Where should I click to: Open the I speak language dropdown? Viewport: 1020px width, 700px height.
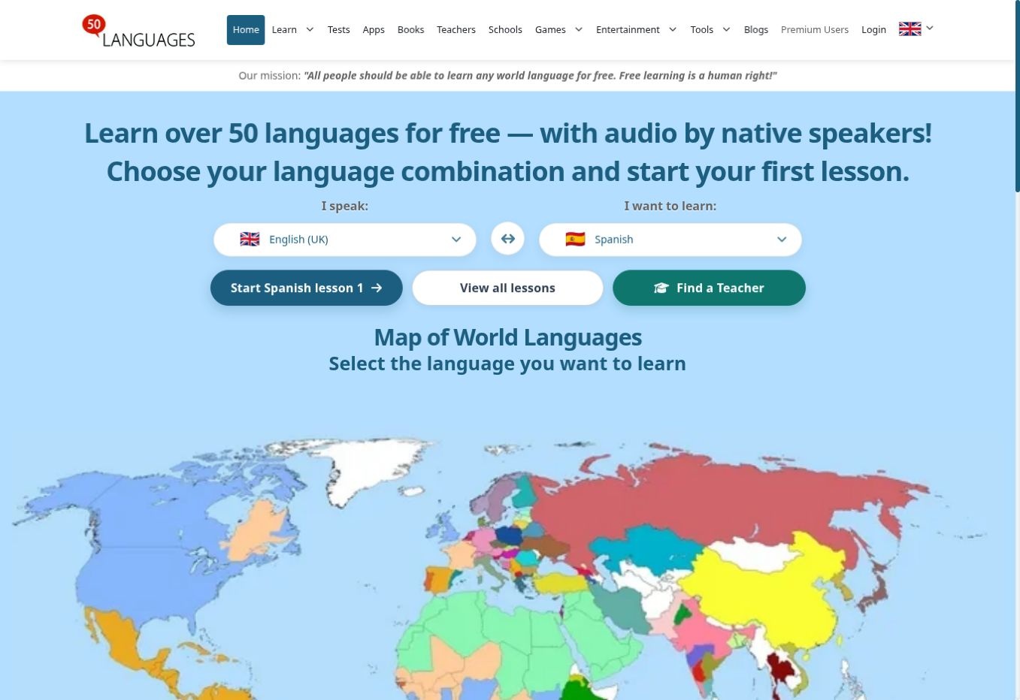(345, 240)
